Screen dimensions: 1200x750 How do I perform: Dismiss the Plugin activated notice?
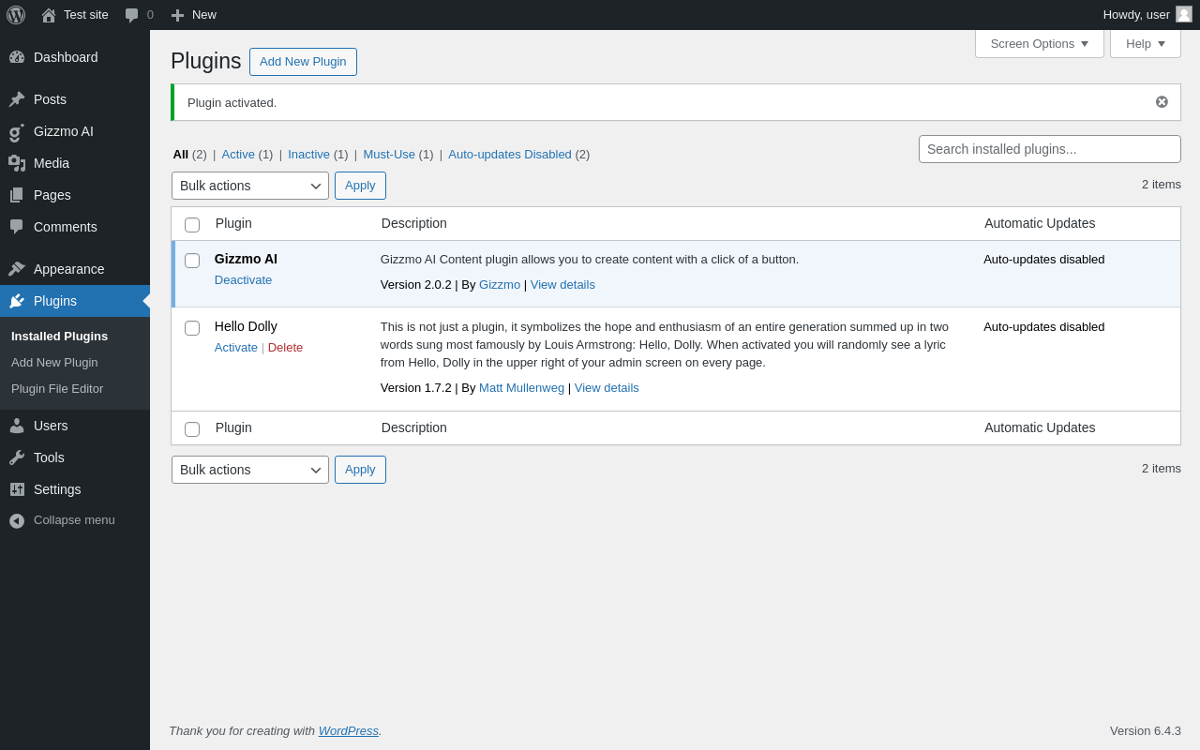coord(1162,102)
